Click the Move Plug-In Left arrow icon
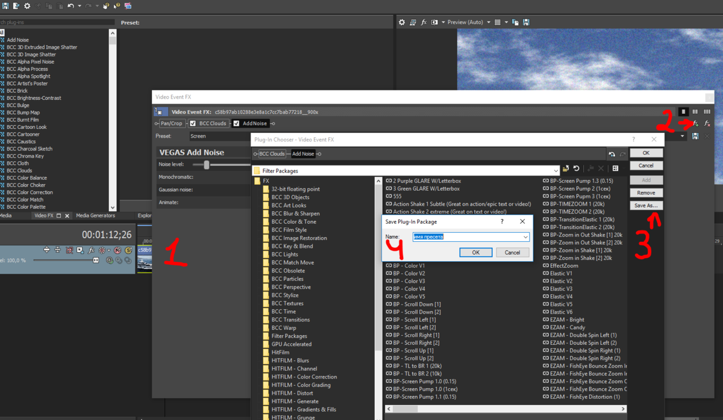Viewport: 723px width, 420px height. coord(612,154)
